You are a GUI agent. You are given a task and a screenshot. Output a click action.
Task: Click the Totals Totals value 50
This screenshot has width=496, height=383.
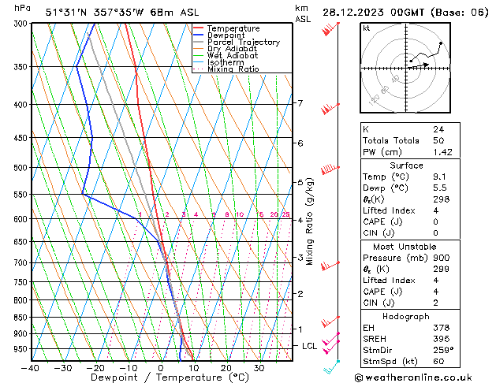click(x=438, y=140)
